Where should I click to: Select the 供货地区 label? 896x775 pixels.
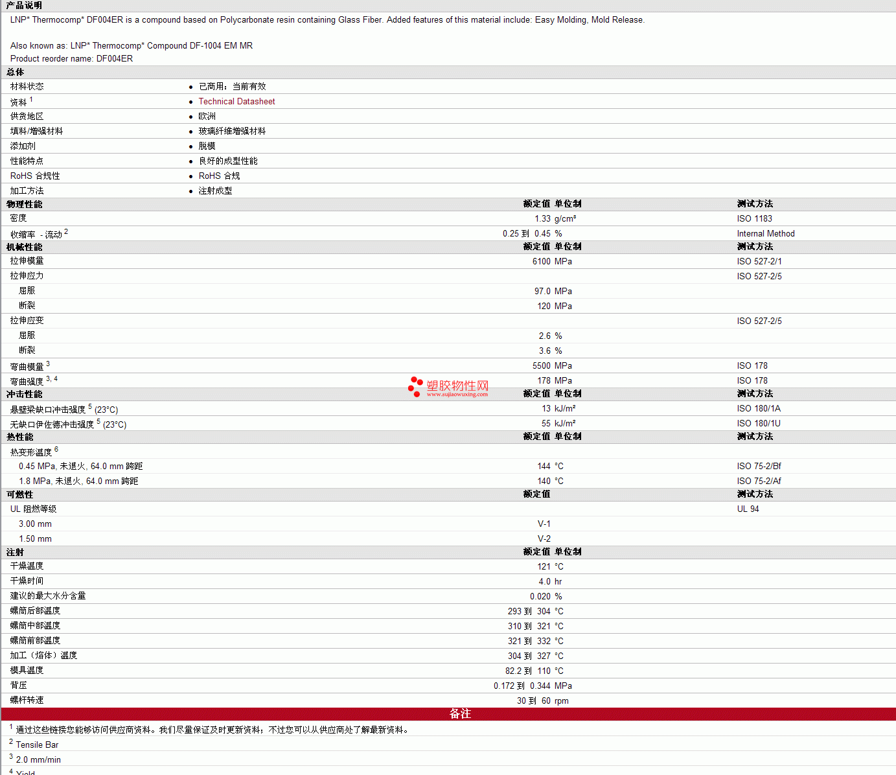click(x=27, y=117)
